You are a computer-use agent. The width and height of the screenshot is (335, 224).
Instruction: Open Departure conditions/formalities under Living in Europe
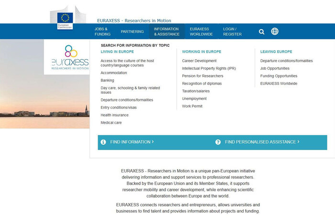coord(127,100)
